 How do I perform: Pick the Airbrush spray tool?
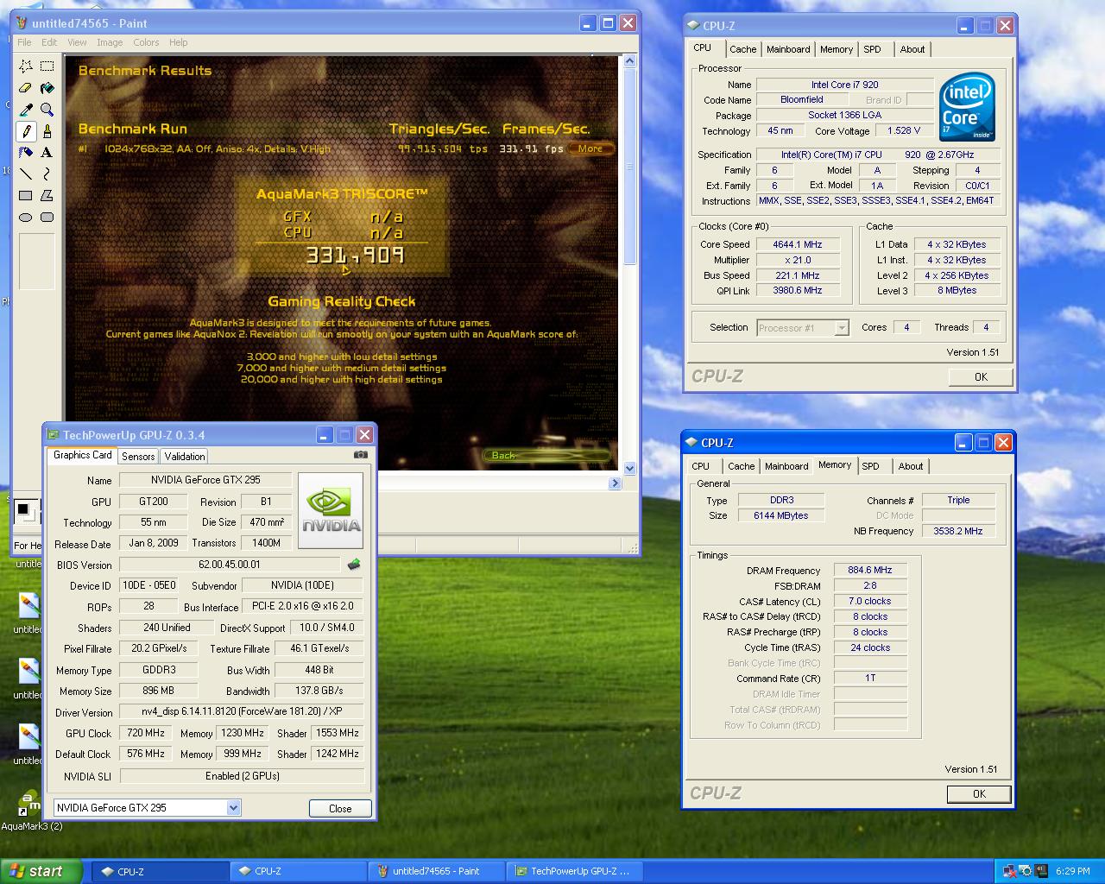pyautogui.click(x=26, y=153)
